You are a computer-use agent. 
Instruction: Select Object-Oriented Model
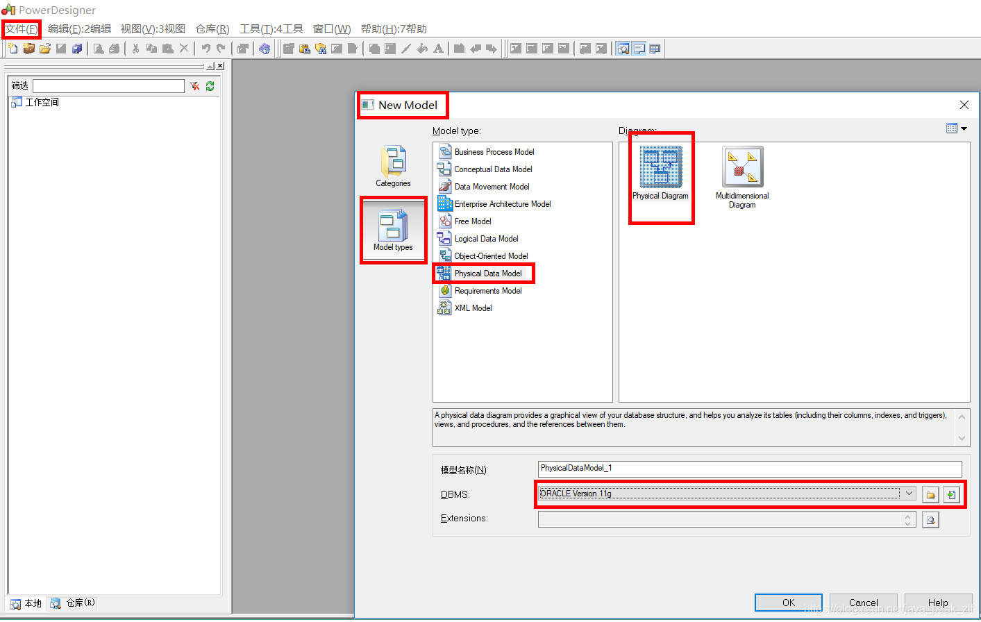point(483,256)
